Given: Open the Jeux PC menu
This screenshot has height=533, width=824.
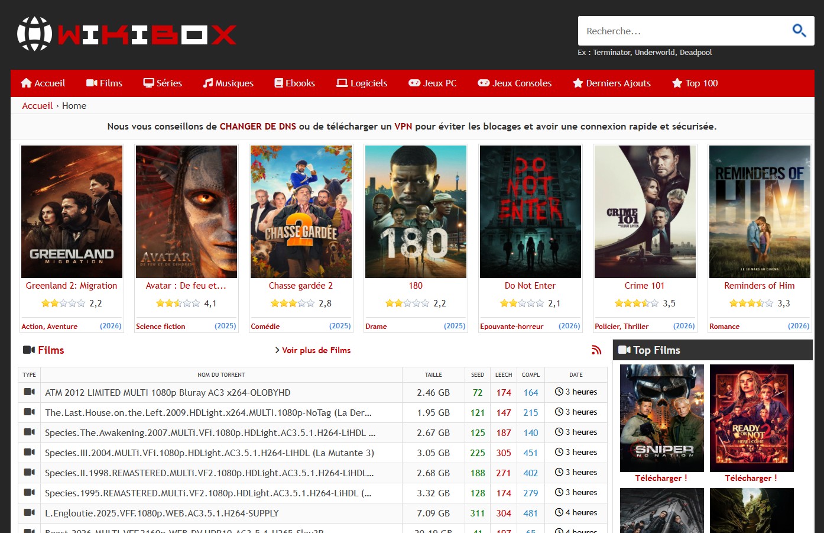Looking at the screenshot, I should (x=433, y=83).
